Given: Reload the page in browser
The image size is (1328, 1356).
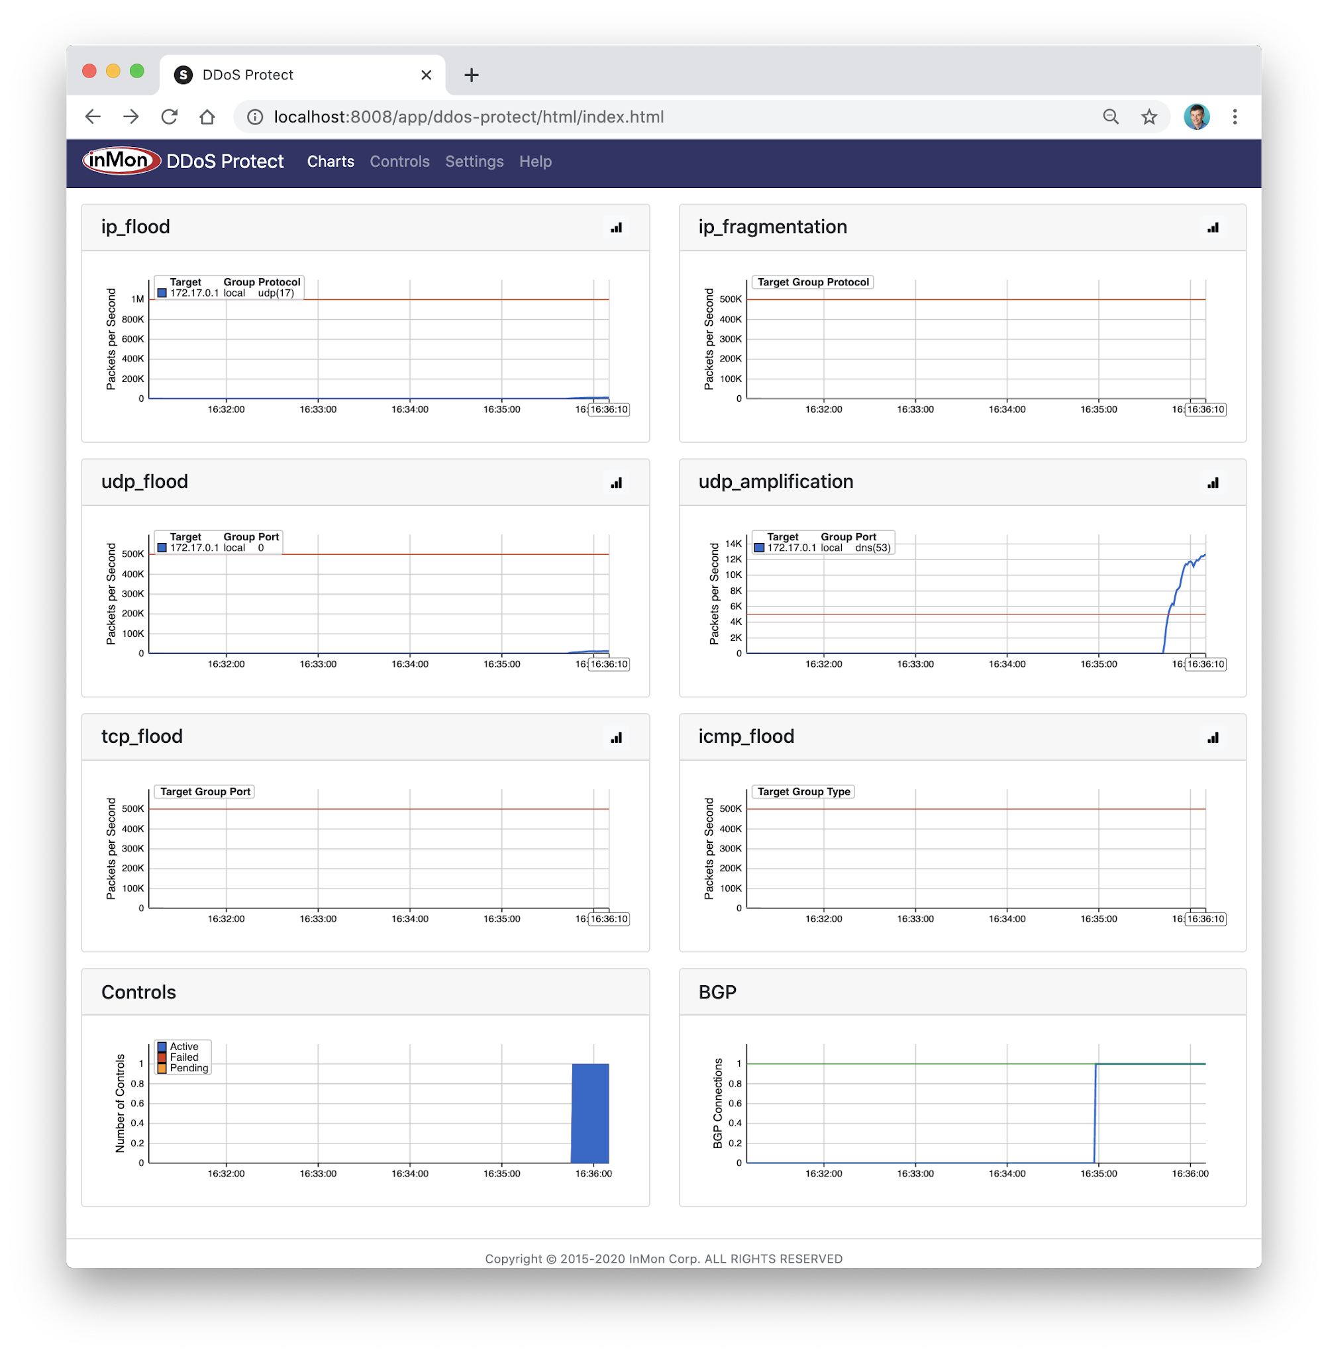Looking at the screenshot, I should pyautogui.click(x=170, y=117).
